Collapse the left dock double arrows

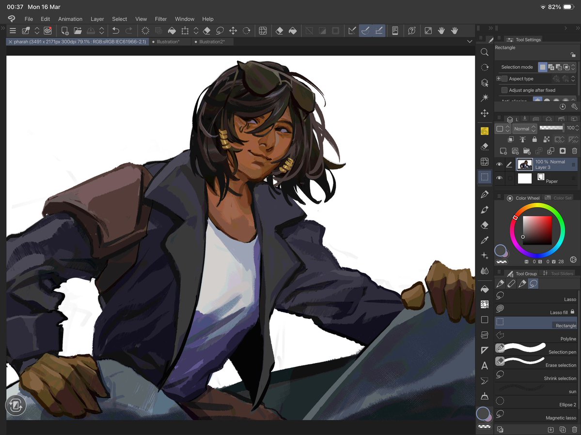(x=2, y=28)
